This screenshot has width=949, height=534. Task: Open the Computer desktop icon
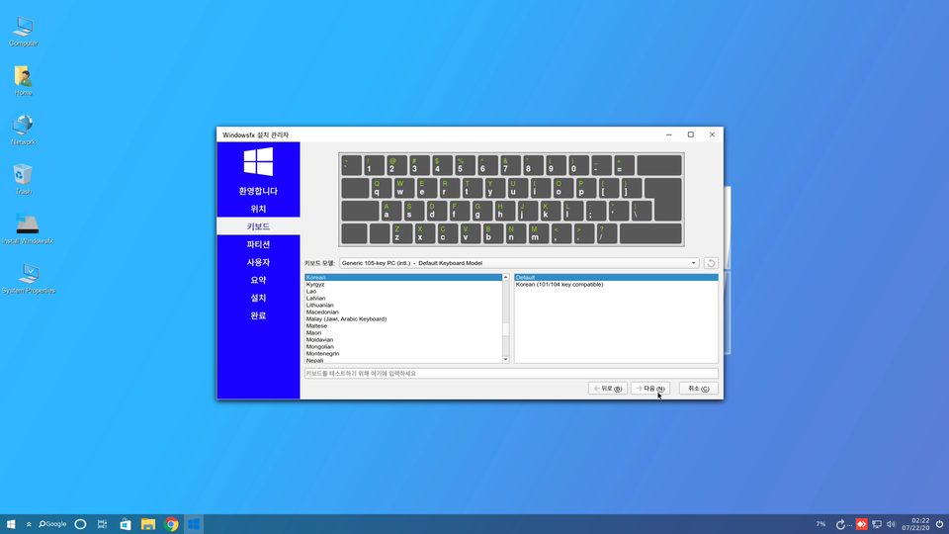pyautogui.click(x=24, y=31)
